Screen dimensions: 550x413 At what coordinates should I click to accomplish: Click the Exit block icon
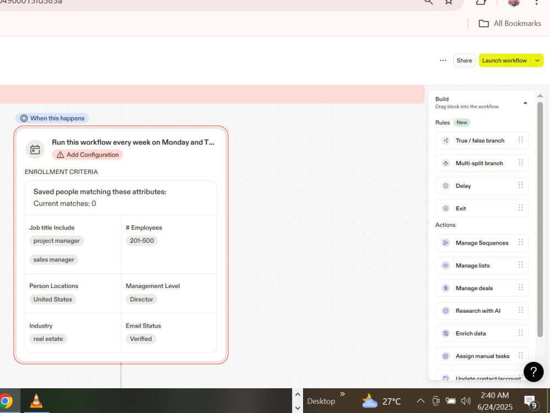pyautogui.click(x=446, y=208)
